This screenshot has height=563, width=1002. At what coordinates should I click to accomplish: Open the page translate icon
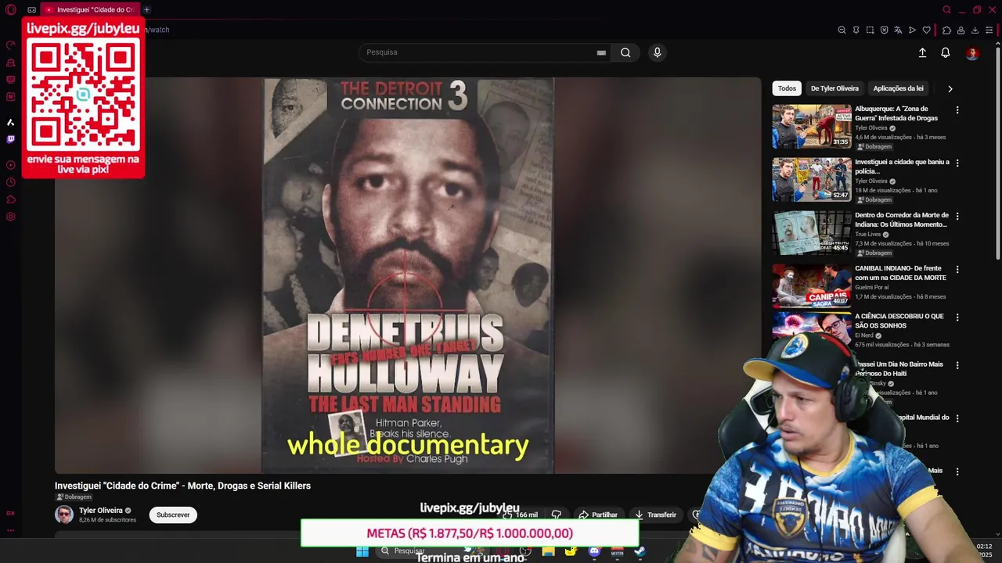tap(898, 30)
